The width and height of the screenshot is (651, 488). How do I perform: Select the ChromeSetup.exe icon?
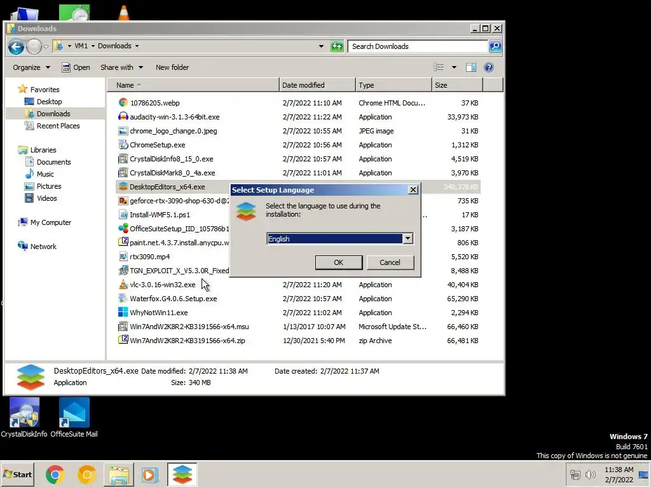123,145
